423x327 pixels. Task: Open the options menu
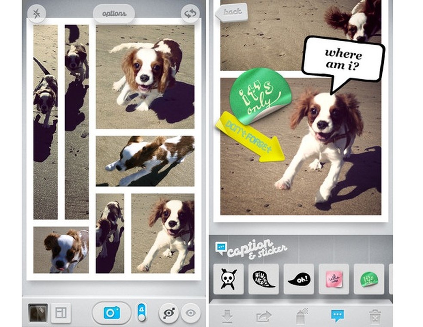tap(114, 13)
